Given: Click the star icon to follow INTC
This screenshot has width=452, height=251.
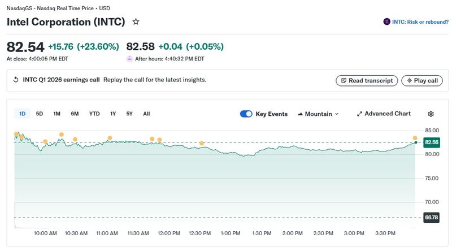Looking at the screenshot, I should tap(136, 21).
